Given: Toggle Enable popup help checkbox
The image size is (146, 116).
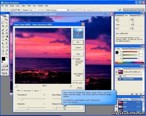Looking at the screenshot, I should 74,59.
